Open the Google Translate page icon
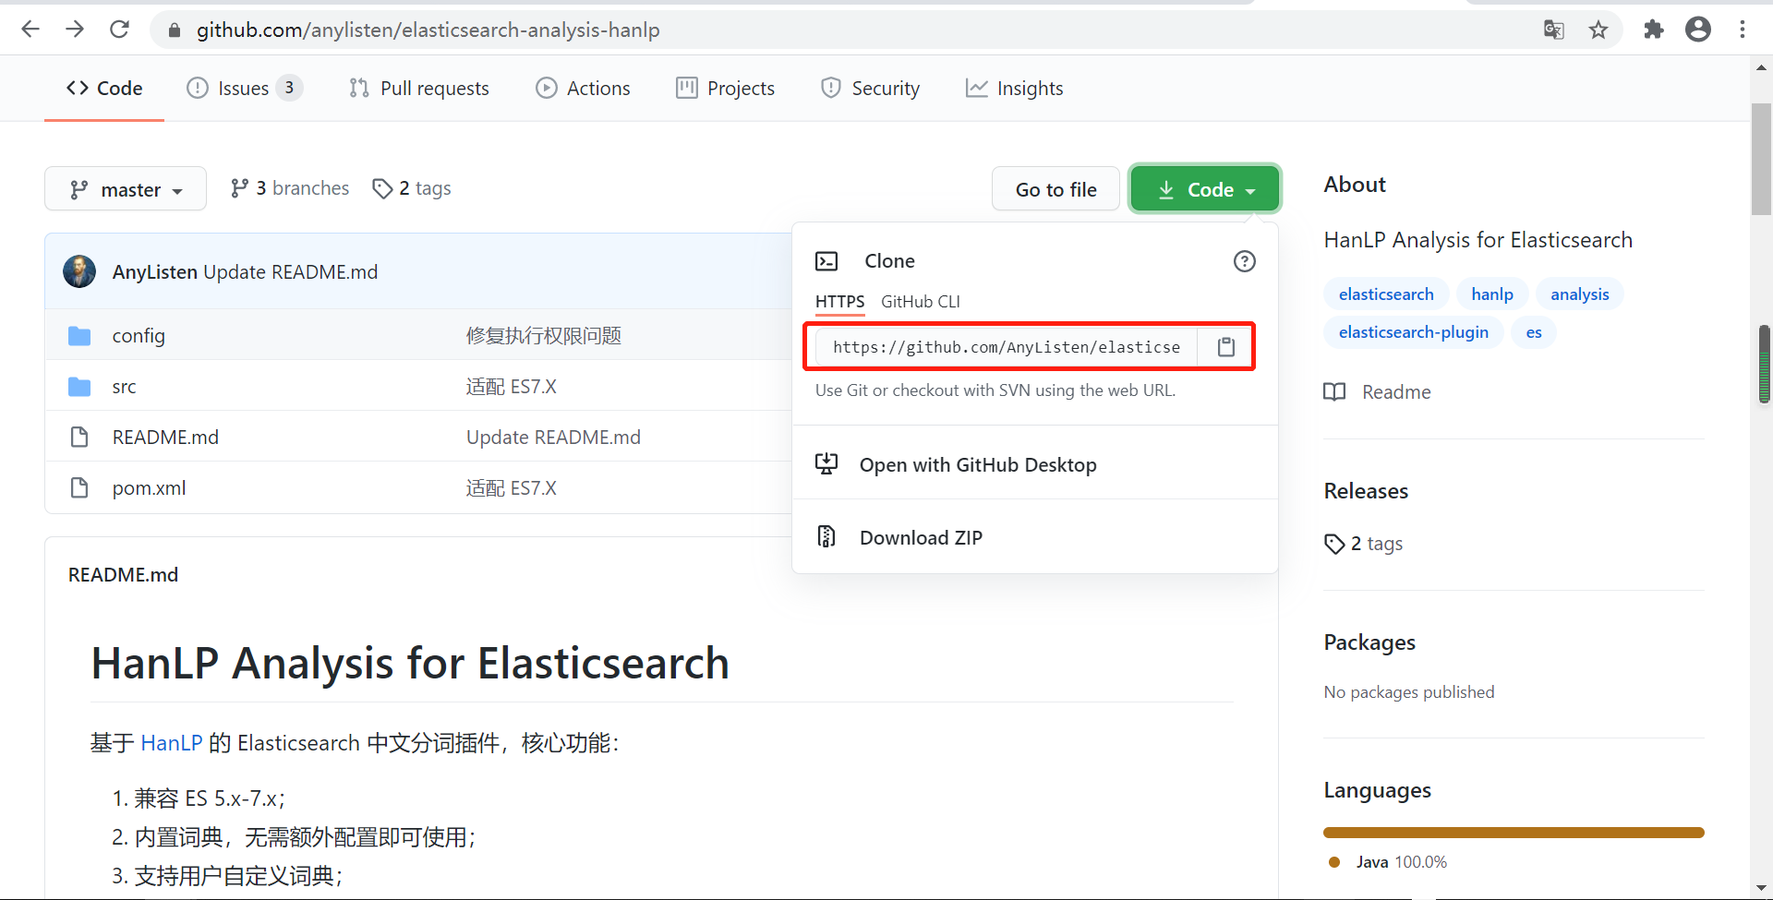The height and width of the screenshot is (900, 1773). point(1554,30)
